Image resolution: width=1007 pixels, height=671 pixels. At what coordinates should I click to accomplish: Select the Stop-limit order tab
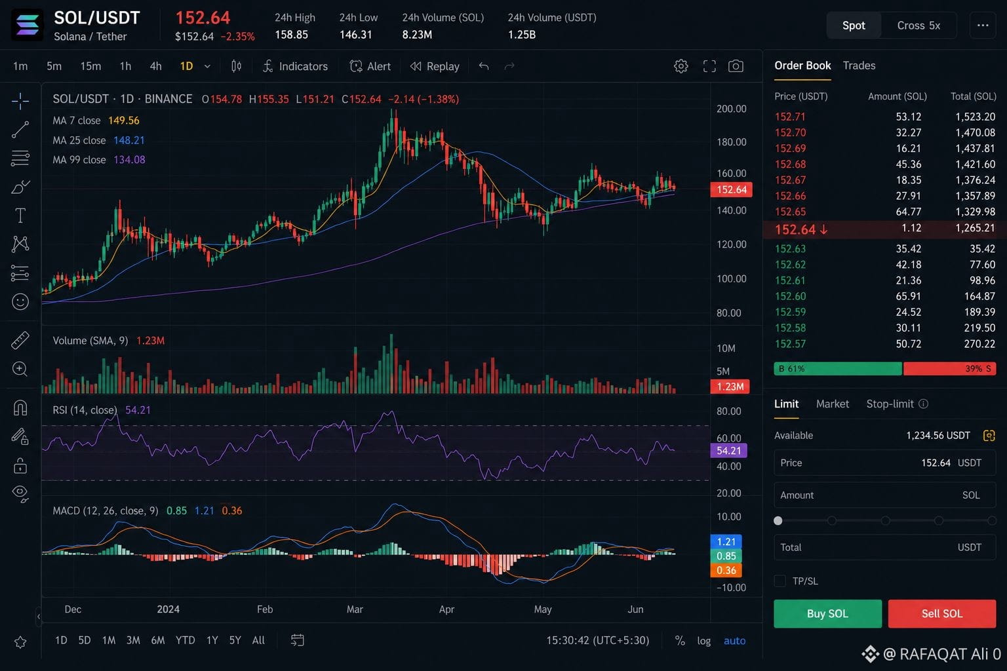tap(890, 404)
